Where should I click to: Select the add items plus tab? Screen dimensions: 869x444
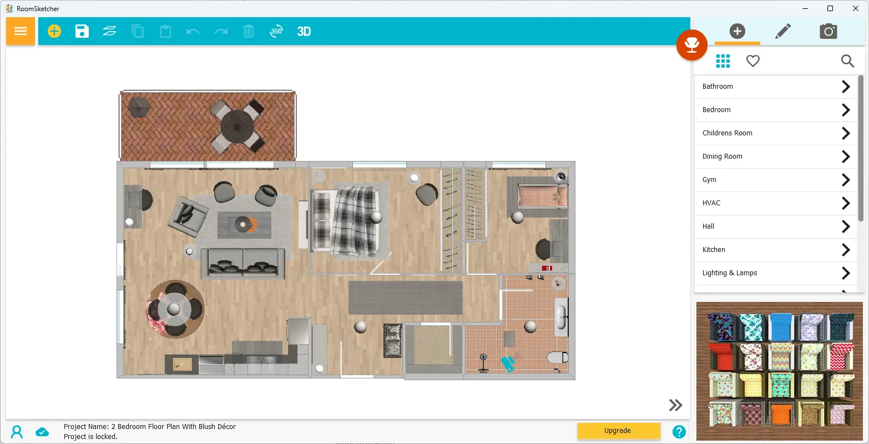pyautogui.click(x=737, y=31)
